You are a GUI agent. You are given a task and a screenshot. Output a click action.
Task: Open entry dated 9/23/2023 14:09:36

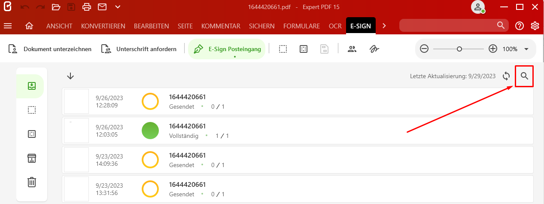298,160
